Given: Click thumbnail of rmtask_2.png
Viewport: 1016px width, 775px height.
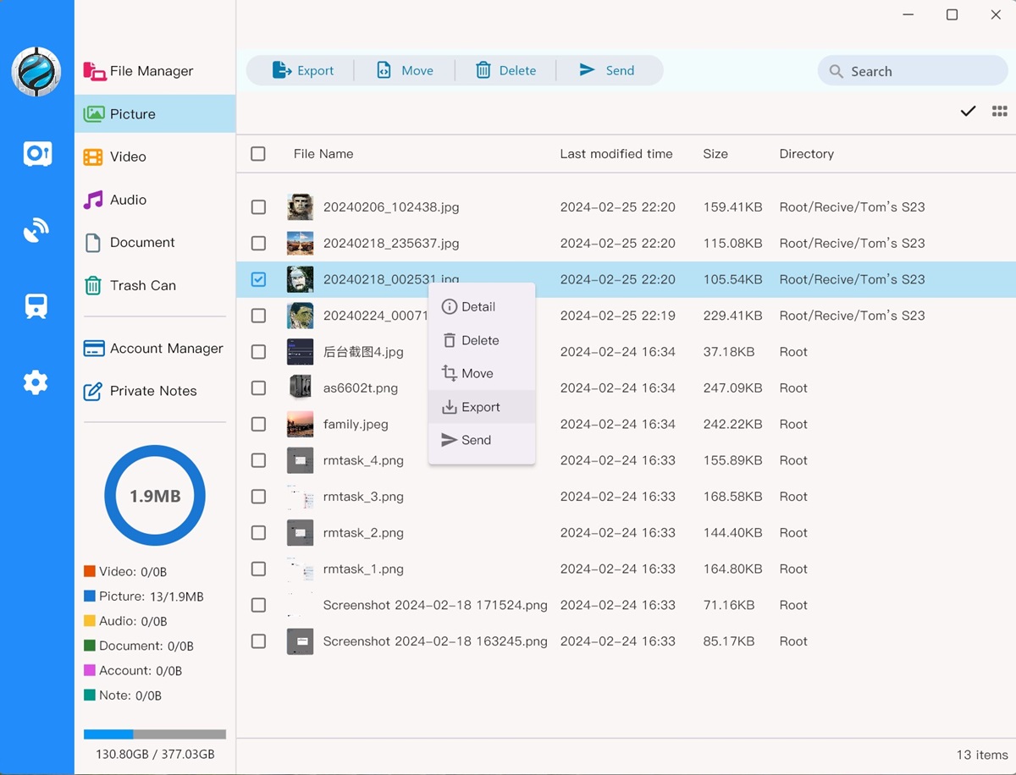Looking at the screenshot, I should coord(301,533).
